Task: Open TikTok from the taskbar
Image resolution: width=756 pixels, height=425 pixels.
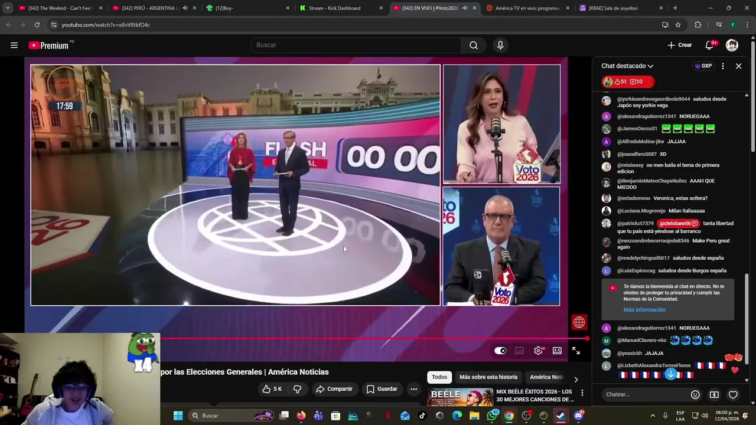Action: (422, 416)
